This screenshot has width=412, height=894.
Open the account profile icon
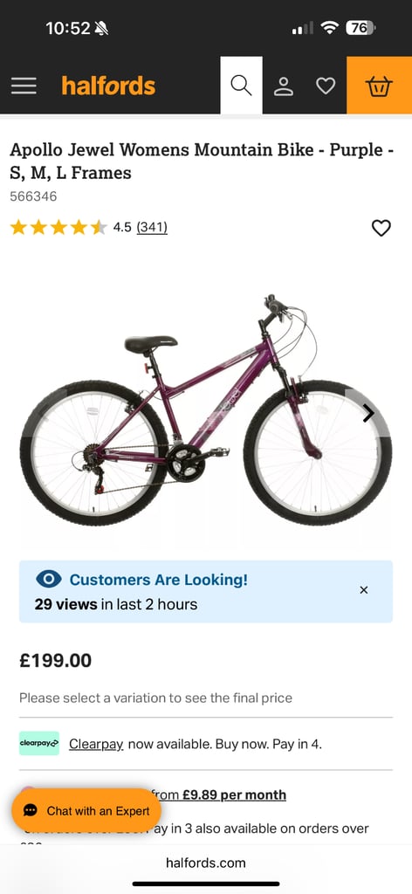pyautogui.click(x=283, y=86)
